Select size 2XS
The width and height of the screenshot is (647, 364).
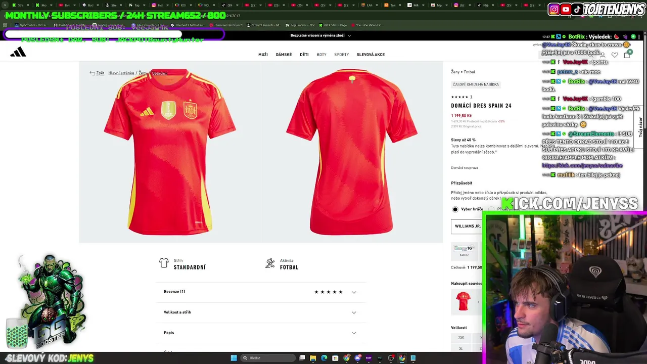461,338
